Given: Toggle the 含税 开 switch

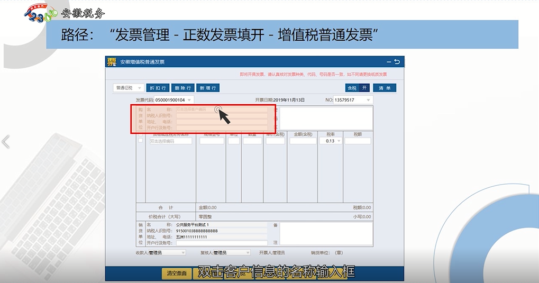Looking at the screenshot, I should pyautogui.click(x=357, y=88).
